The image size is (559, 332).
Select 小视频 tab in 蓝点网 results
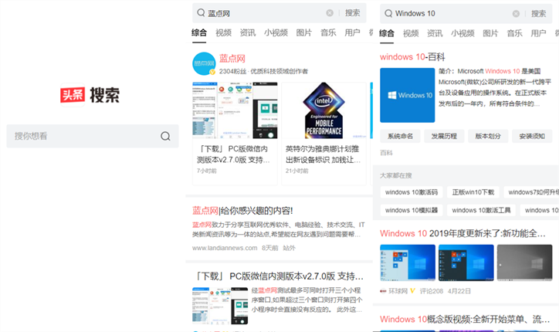point(276,33)
